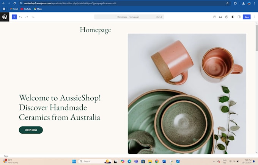This screenshot has width=258, height=165.
Task: Go forward in the browser
Action: click(9, 3)
